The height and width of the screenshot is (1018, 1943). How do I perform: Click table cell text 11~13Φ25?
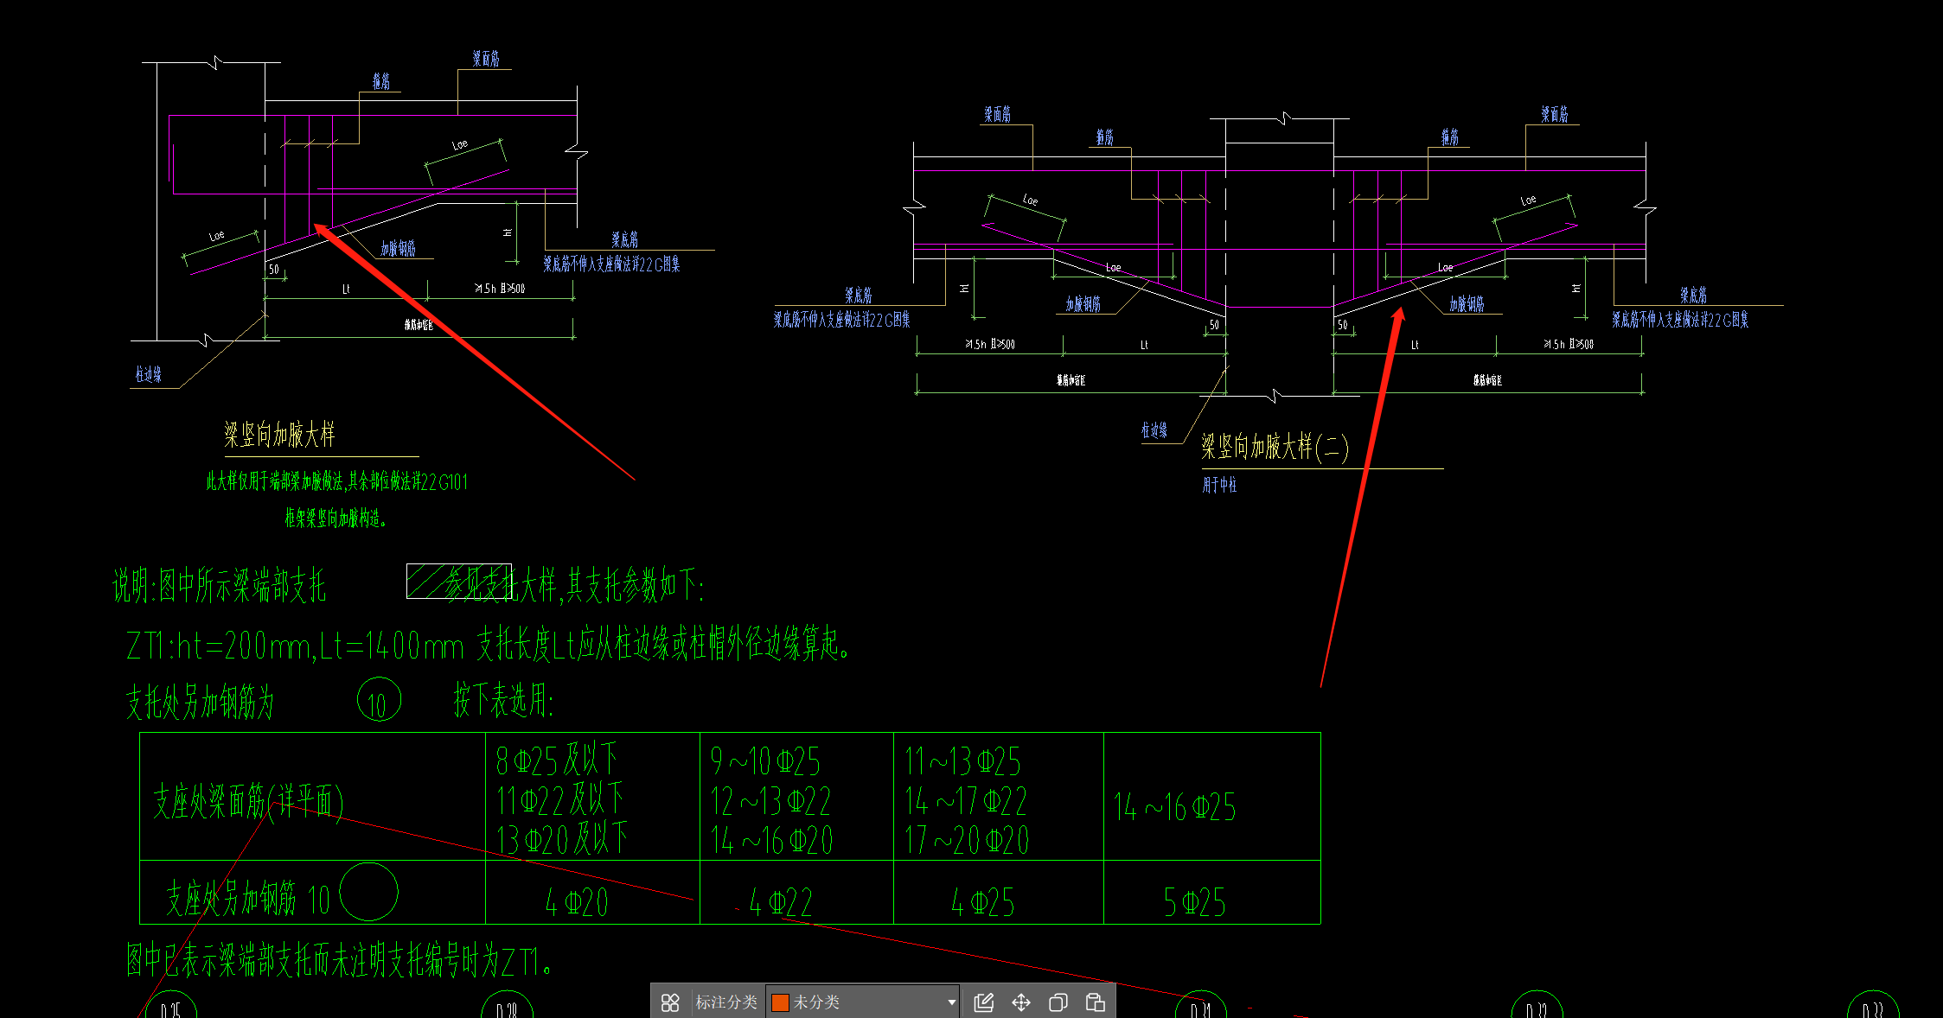click(963, 761)
